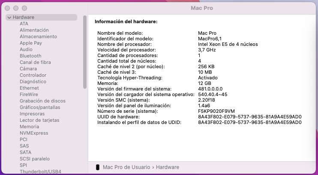Click Mac Pro de Usuario in path bar
Viewport: 318px width, 175px height.
pos(126,167)
